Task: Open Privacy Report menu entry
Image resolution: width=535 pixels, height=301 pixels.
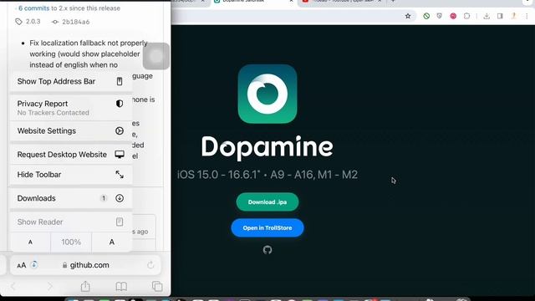Action: (71, 108)
